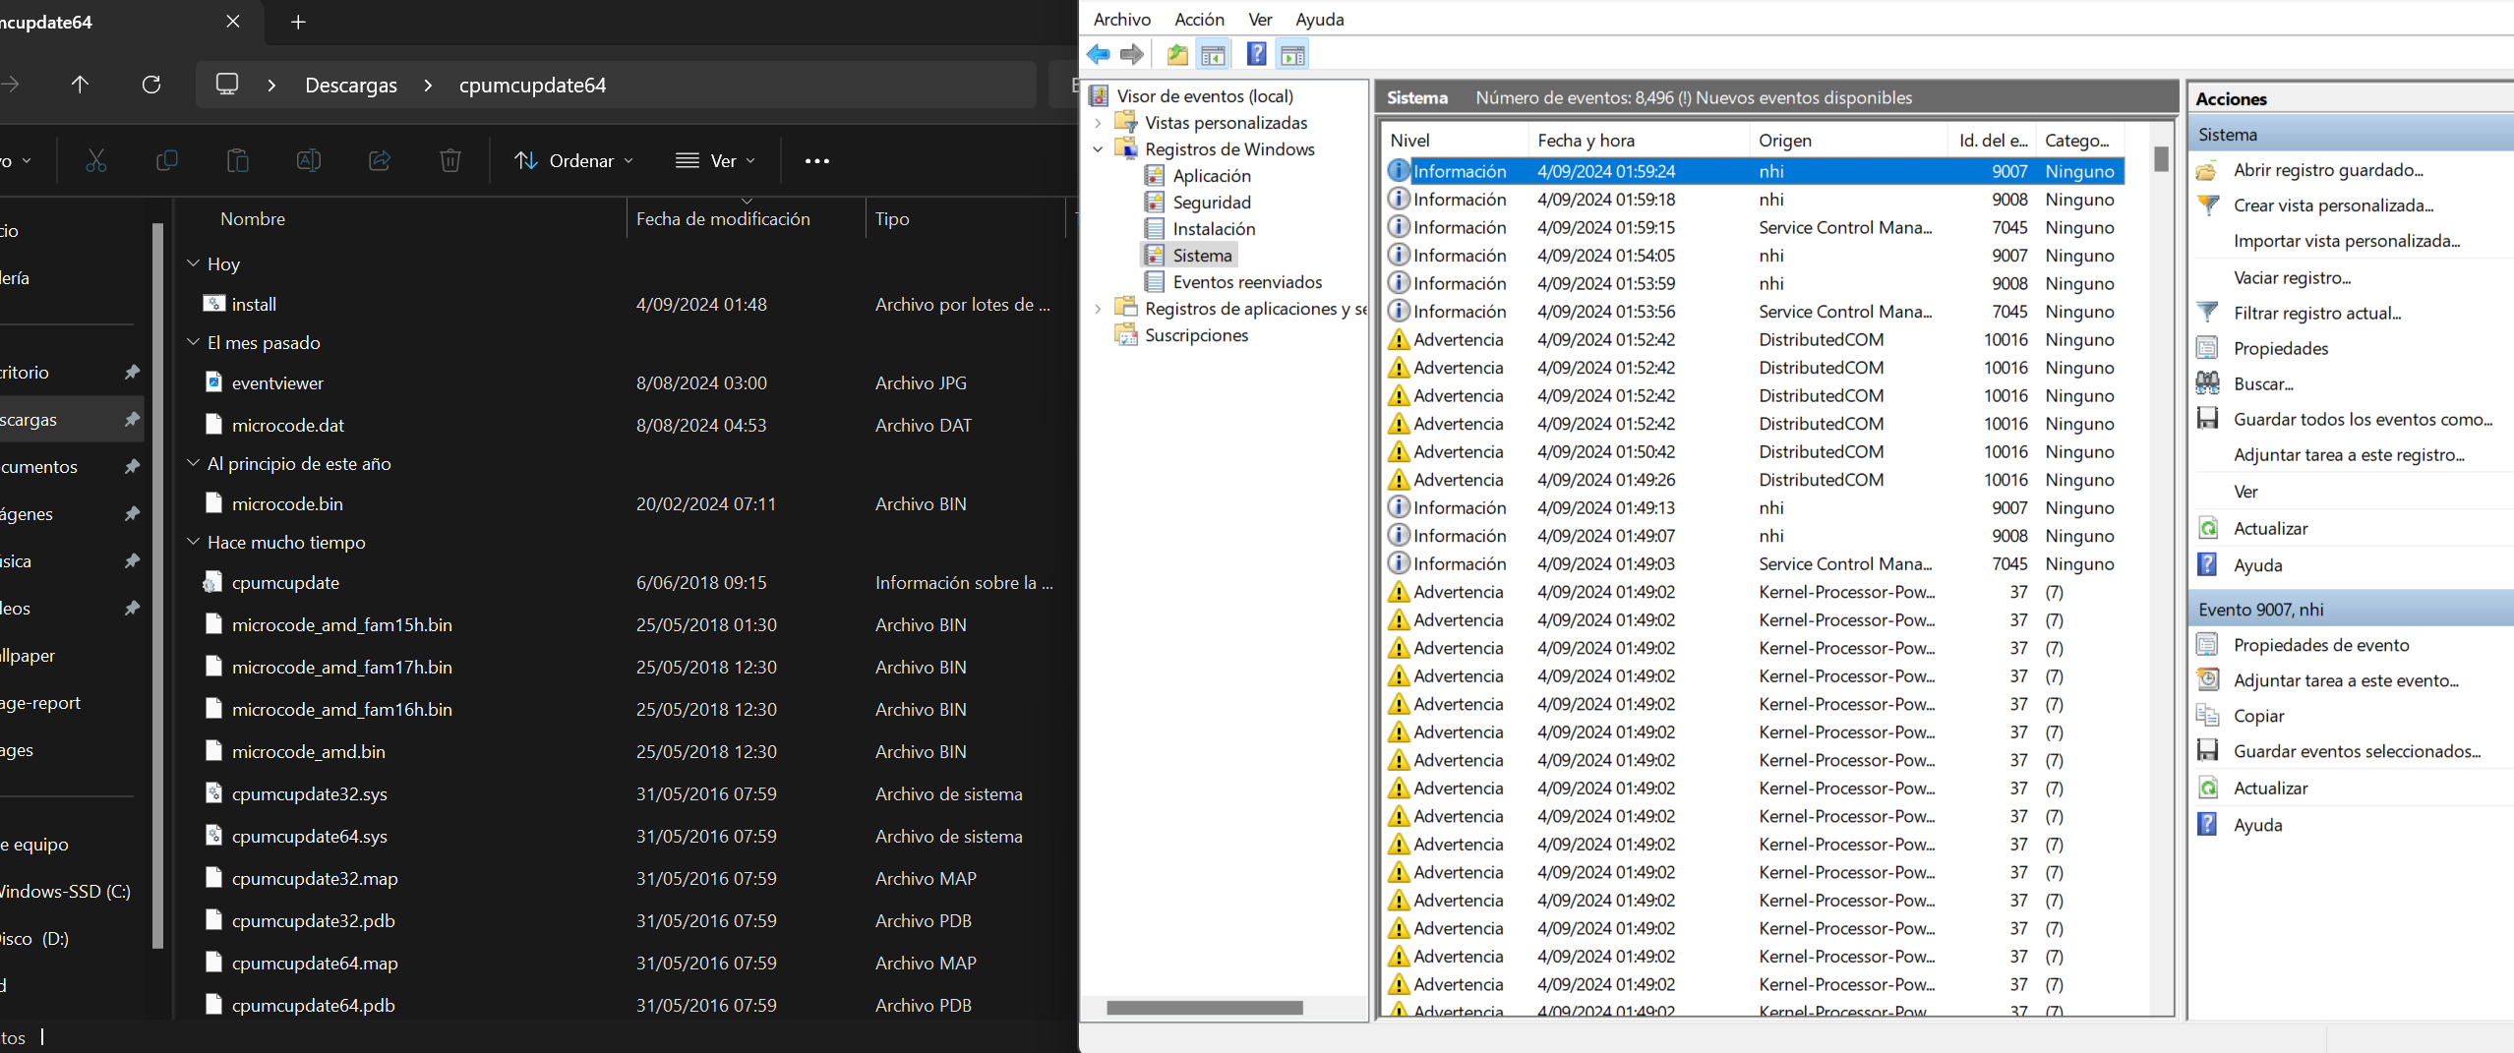Click the Copy icon in Explorer toolbar

[167, 160]
